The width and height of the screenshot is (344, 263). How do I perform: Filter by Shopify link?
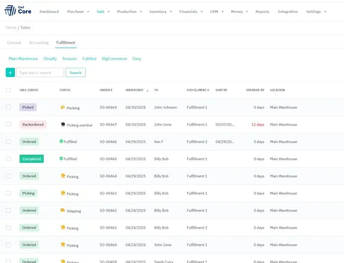click(x=50, y=58)
